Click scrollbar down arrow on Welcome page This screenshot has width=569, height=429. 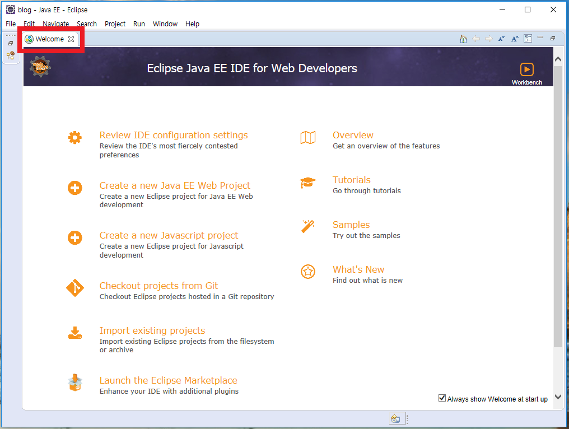point(558,397)
